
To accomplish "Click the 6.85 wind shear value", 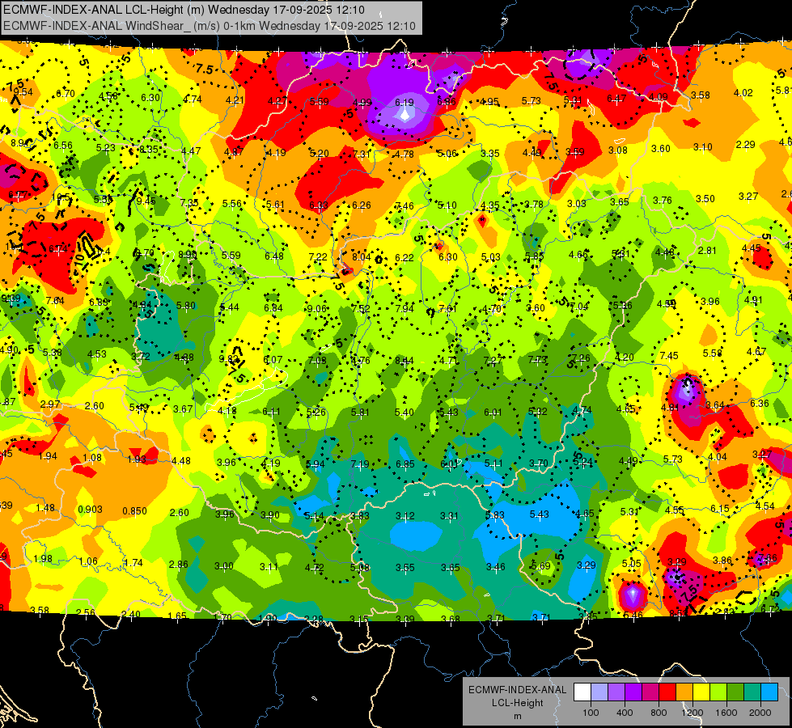I will pyautogui.click(x=405, y=463).
